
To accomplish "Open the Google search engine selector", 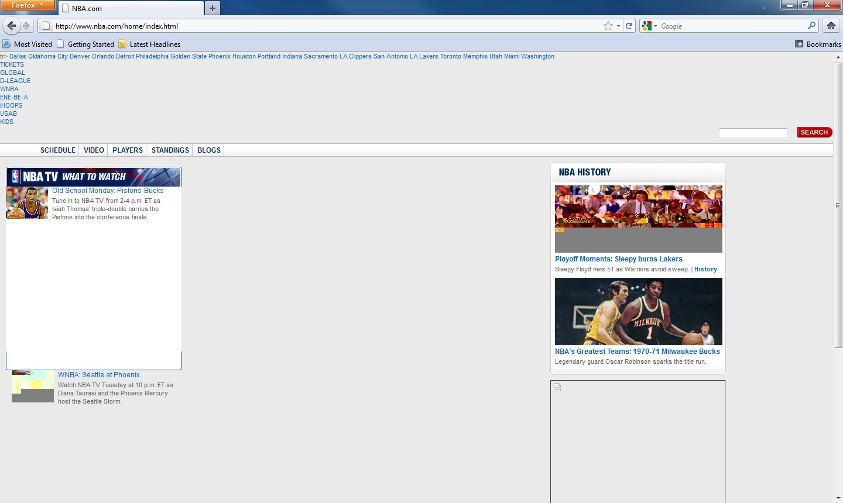I will coord(649,26).
